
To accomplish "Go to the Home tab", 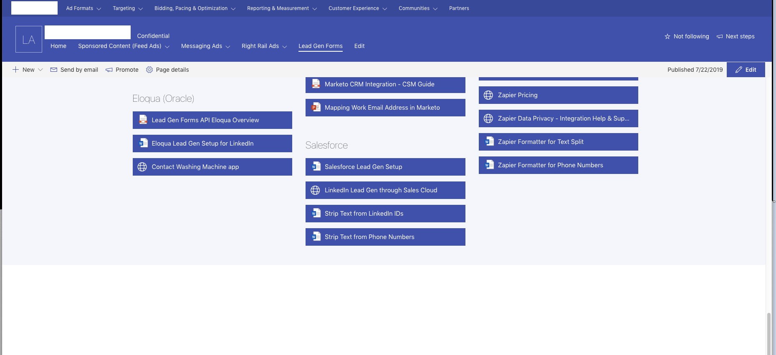I will (x=58, y=46).
